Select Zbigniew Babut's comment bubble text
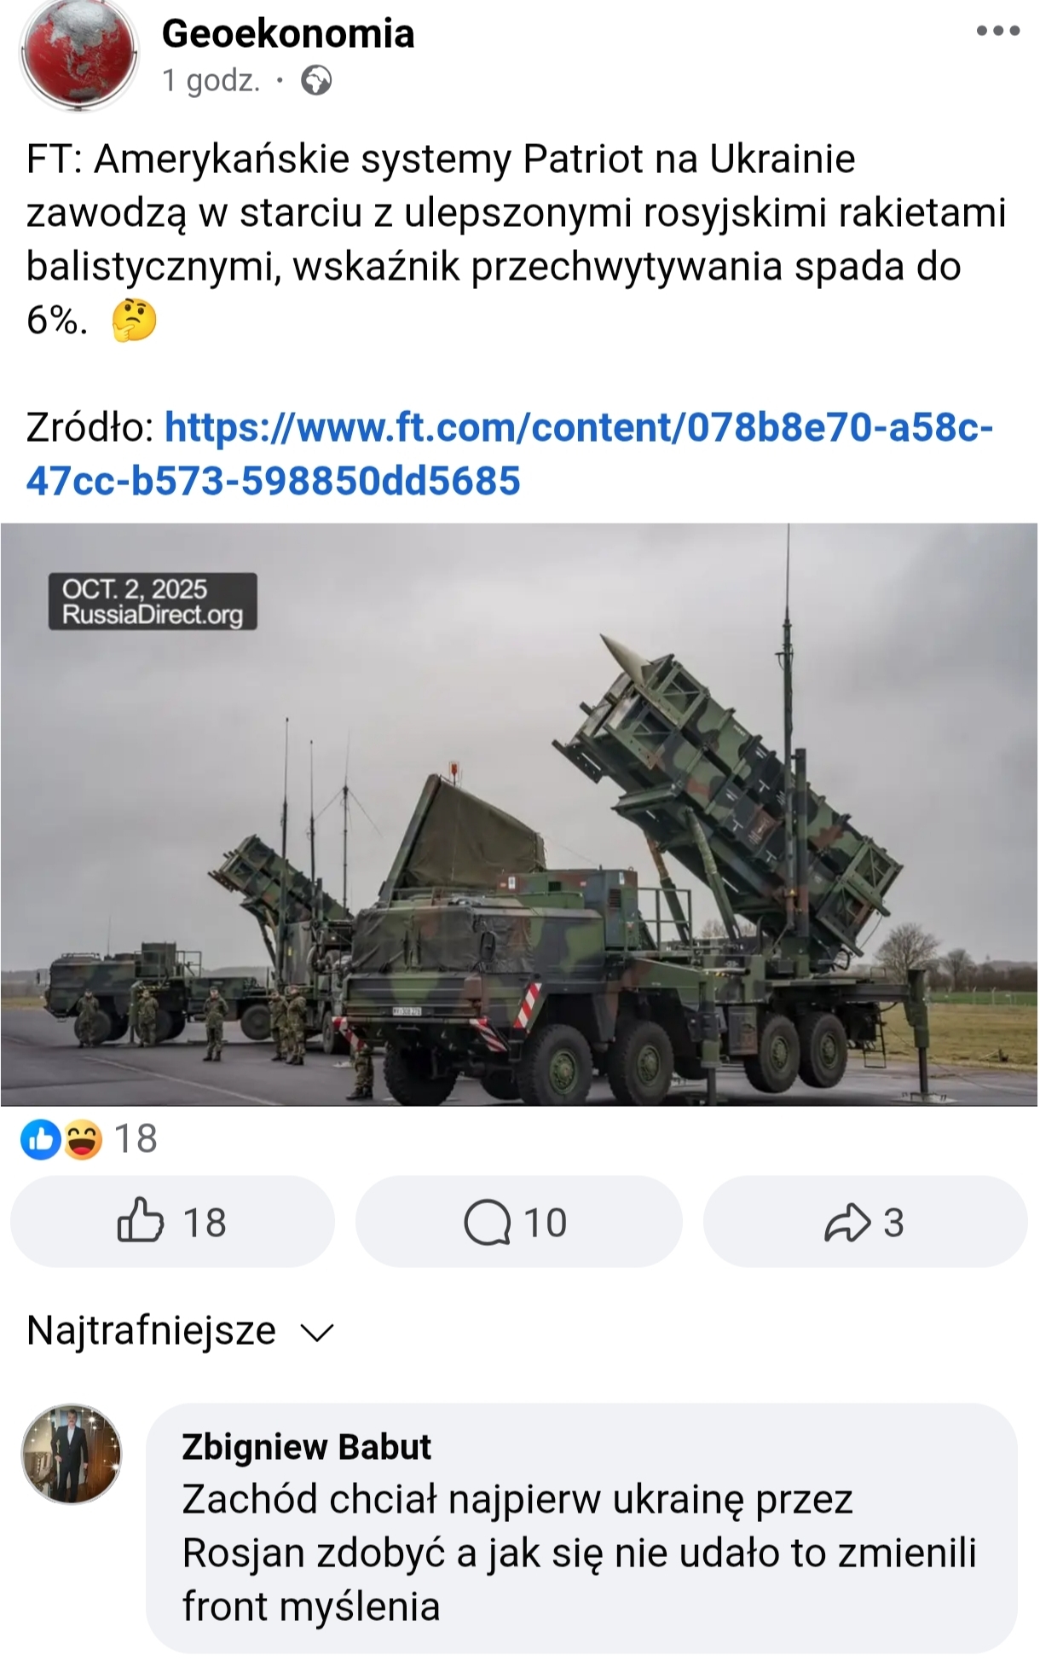 [x=580, y=1553]
